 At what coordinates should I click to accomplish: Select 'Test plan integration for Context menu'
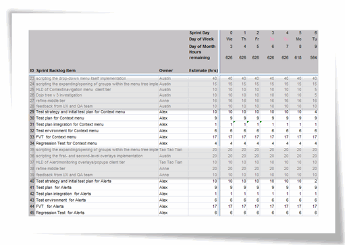(x=70, y=124)
